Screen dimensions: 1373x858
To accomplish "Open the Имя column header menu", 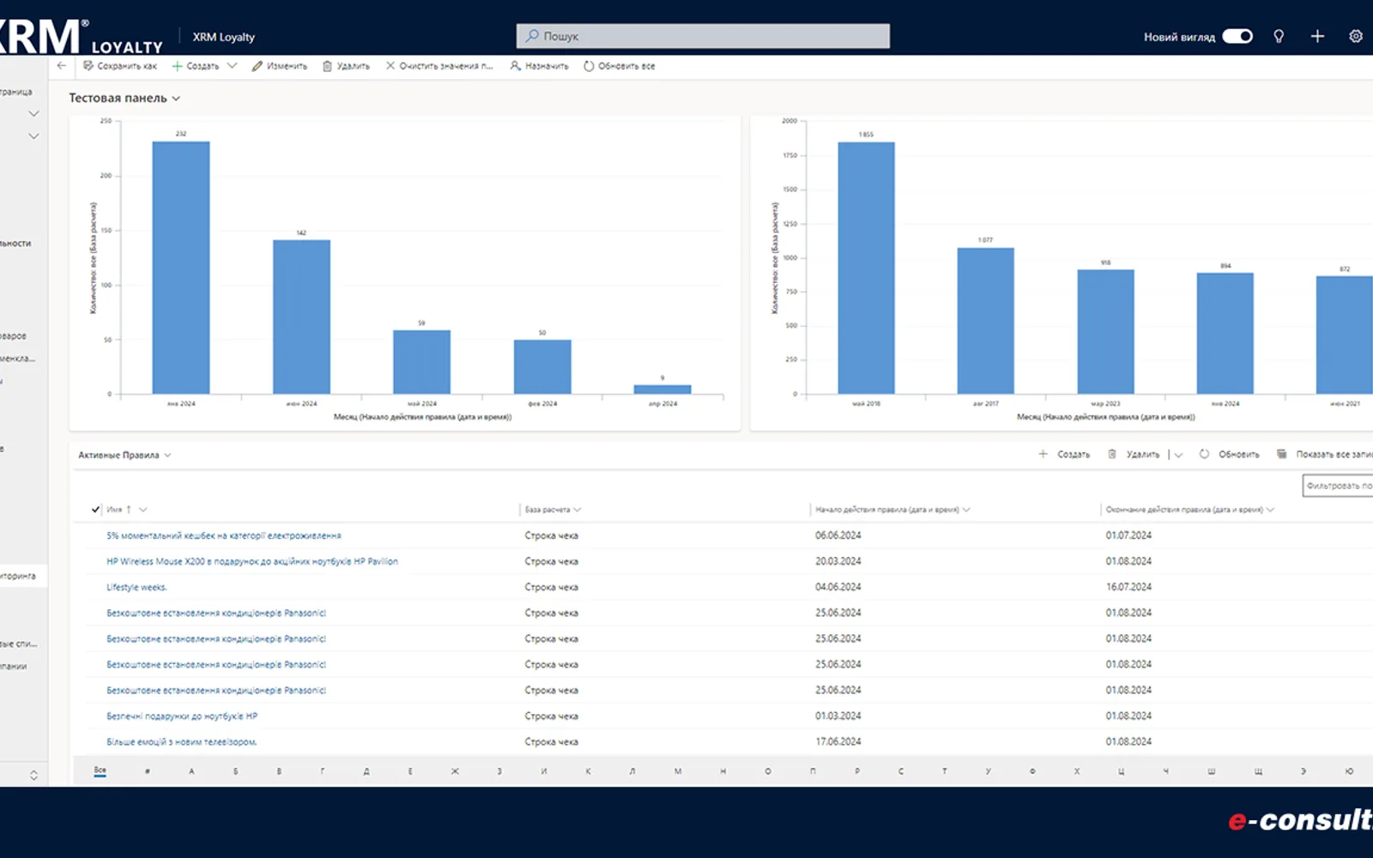I will click(x=142, y=510).
